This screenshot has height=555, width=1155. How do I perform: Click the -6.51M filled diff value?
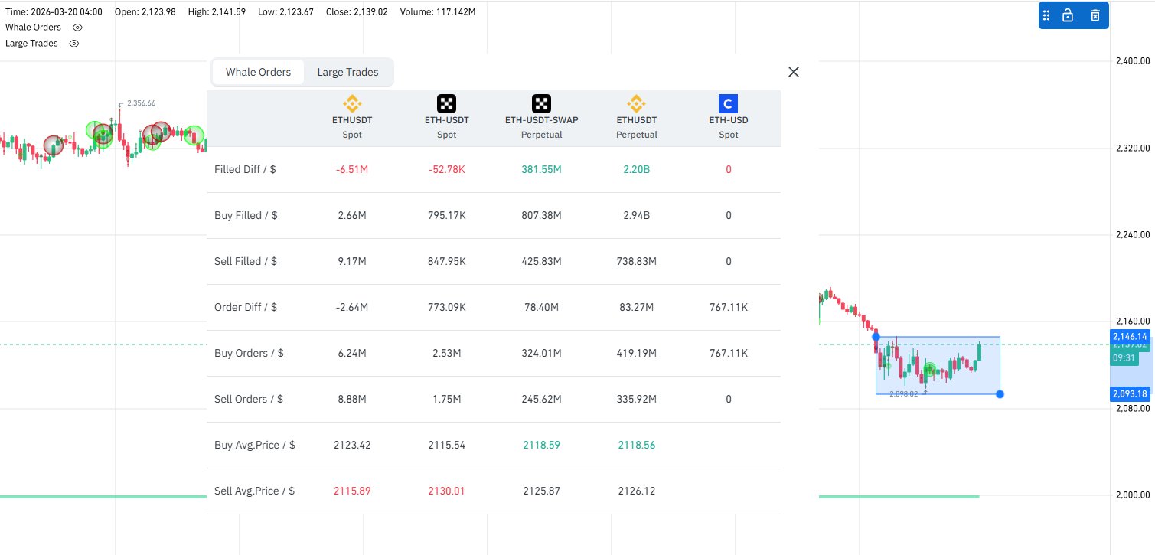352,169
